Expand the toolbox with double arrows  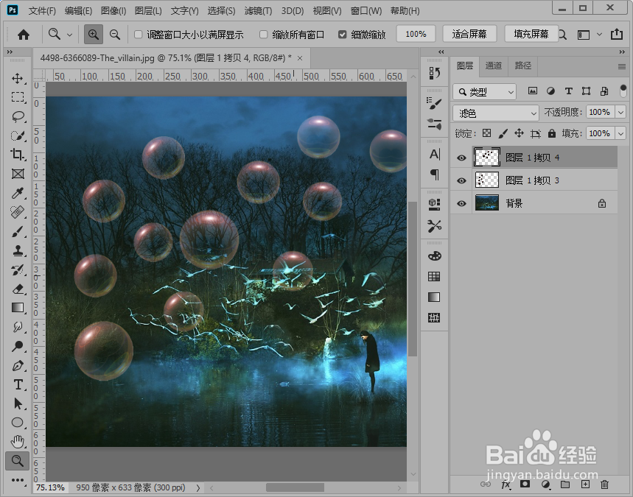pos(10,52)
